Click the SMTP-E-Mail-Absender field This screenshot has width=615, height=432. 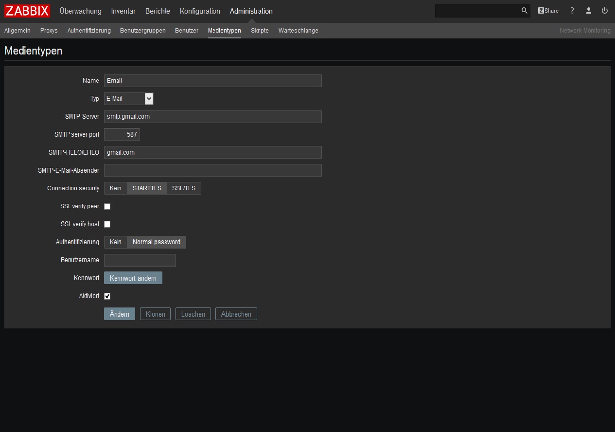pos(212,170)
